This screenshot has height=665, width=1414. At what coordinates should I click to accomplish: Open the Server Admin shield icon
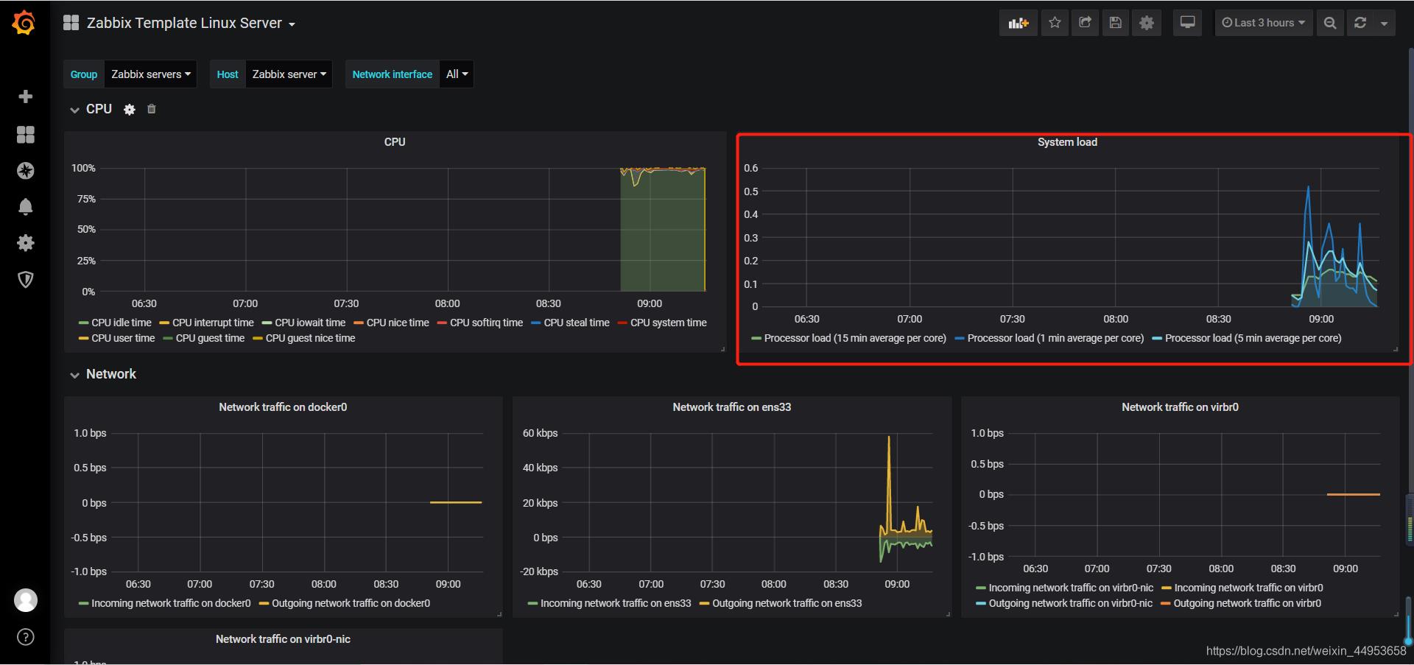tap(25, 279)
